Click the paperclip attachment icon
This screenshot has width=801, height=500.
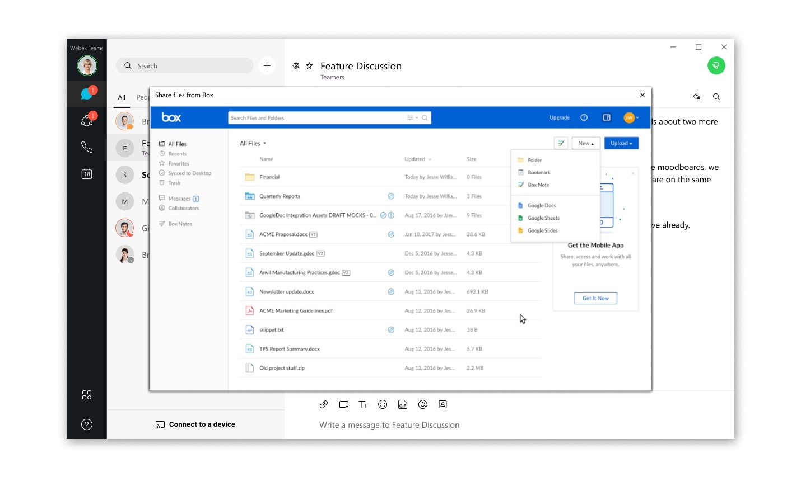(323, 404)
